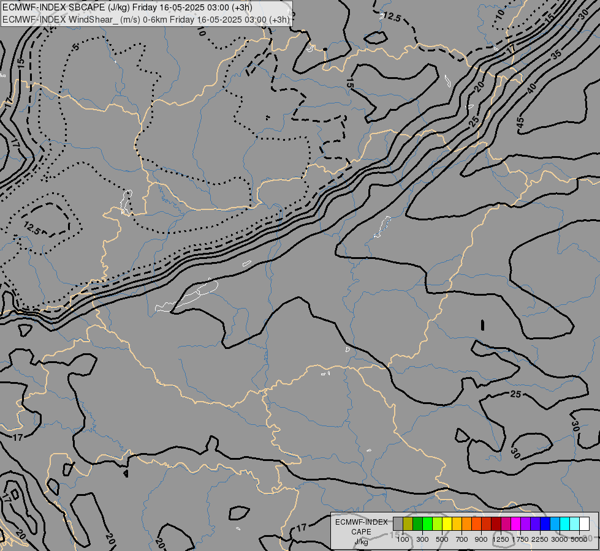
Task: Click the cyan swatch in the legend
Action: click(565, 523)
